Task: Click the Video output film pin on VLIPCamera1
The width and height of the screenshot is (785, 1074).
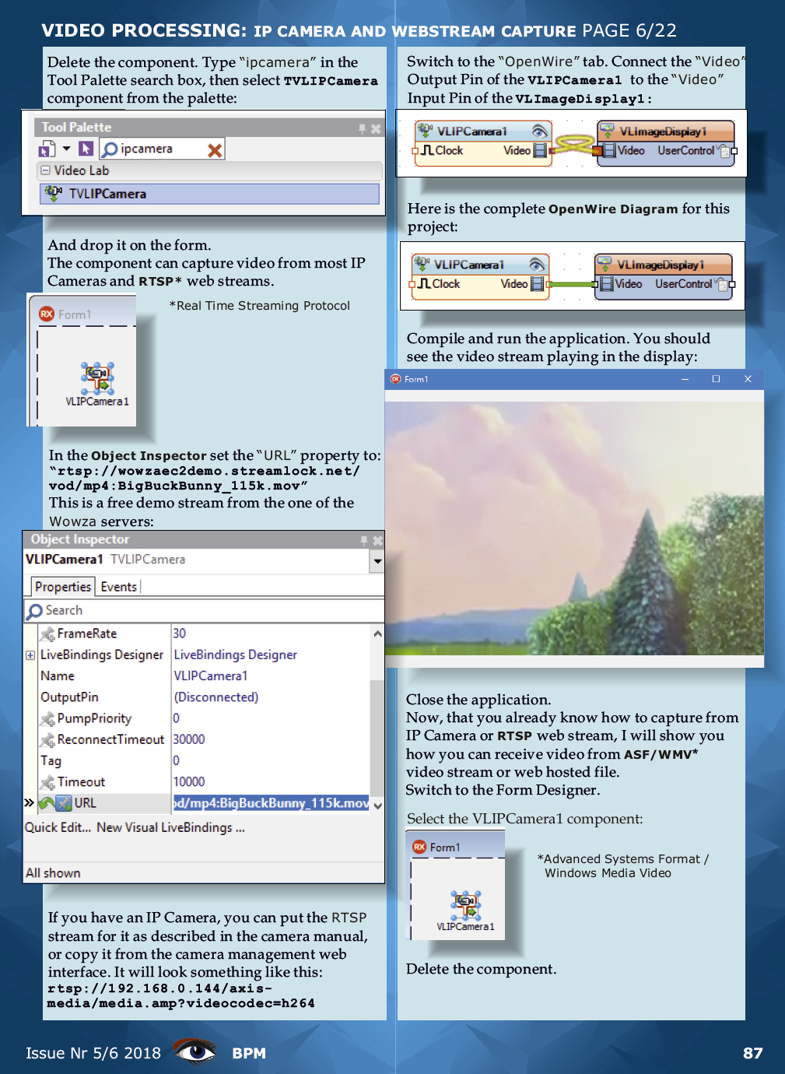Action: pos(539,151)
